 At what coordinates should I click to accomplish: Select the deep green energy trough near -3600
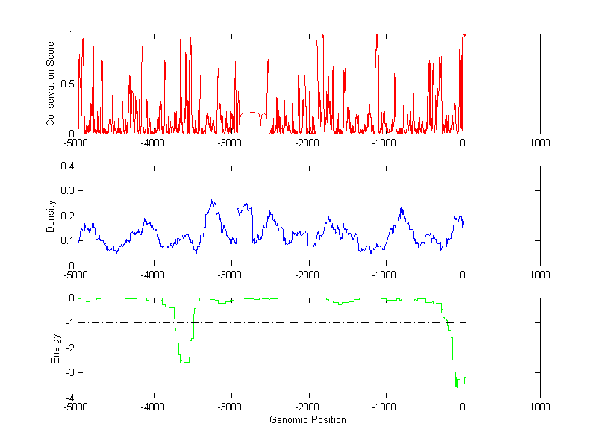pyautogui.click(x=184, y=361)
